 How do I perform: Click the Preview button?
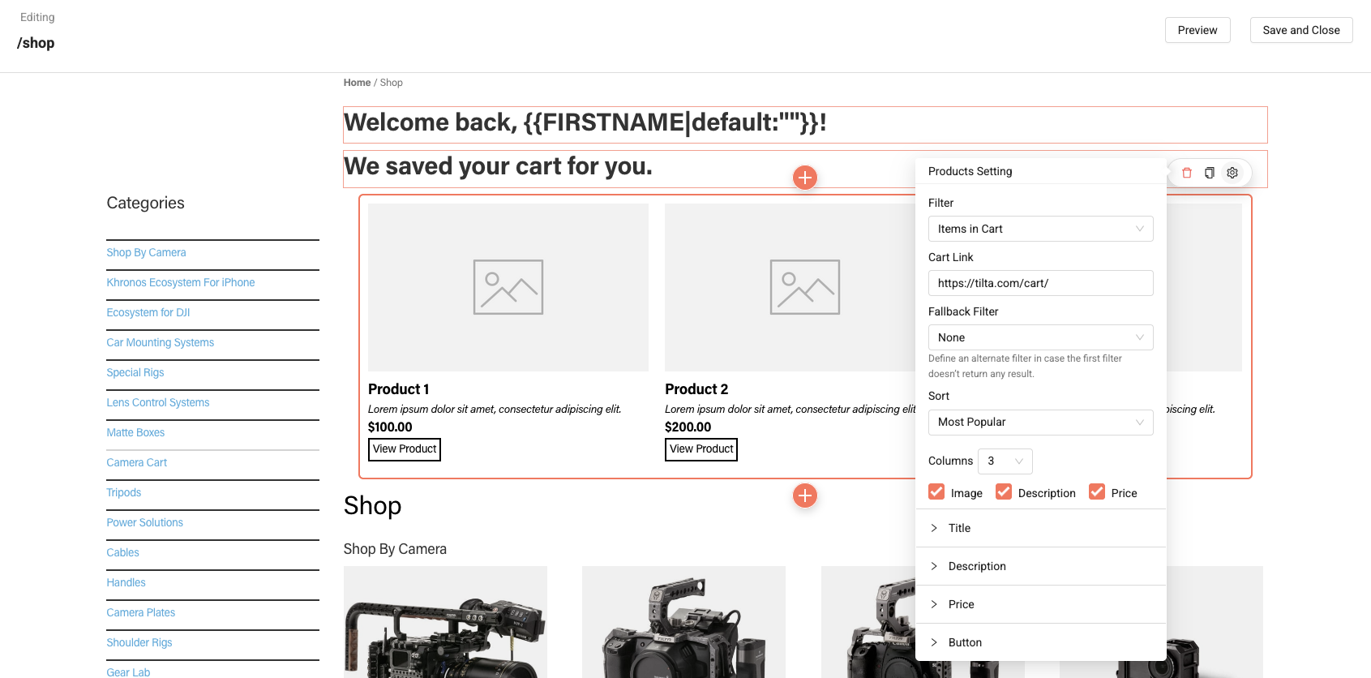point(1197,30)
